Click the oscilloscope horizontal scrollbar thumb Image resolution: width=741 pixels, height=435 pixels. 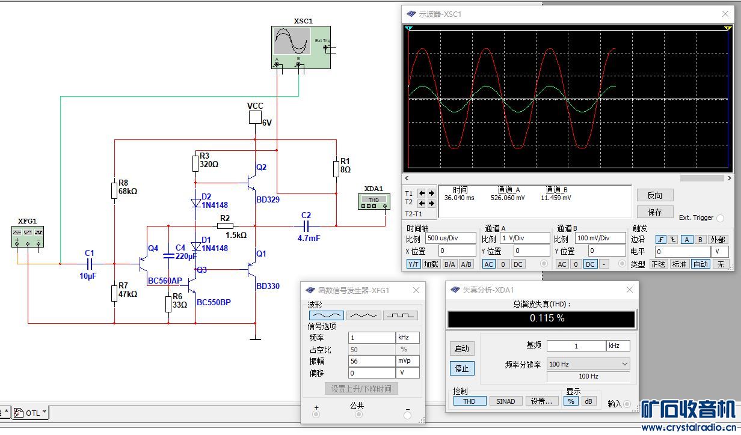pos(701,178)
